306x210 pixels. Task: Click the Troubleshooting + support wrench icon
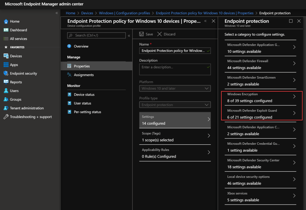coord(6,117)
